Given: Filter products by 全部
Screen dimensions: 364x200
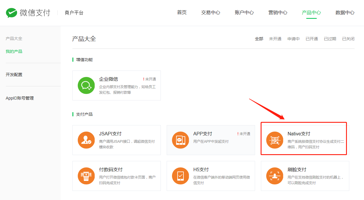Looking at the screenshot, I should [259, 39].
